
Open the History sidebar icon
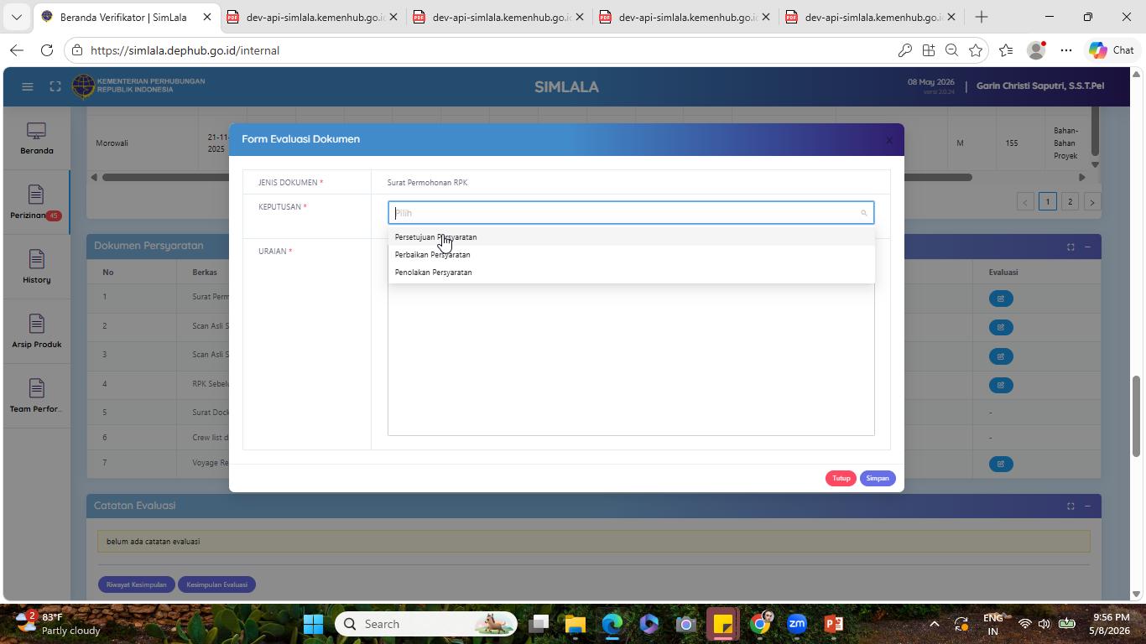click(x=36, y=267)
